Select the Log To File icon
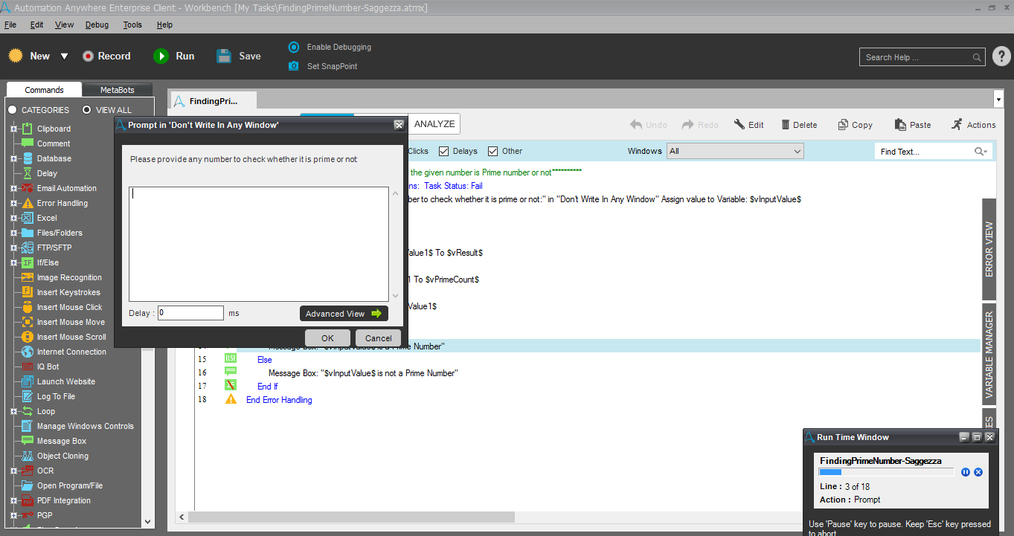1014x536 pixels. (x=26, y=396)
